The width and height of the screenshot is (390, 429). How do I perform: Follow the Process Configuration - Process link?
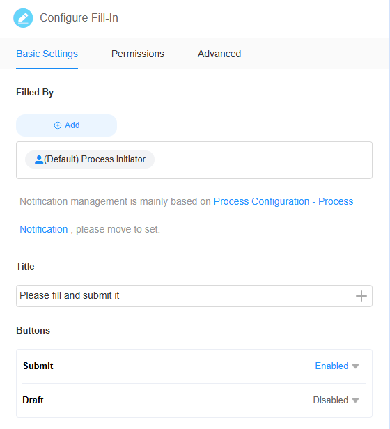click(x=283, y=202)
